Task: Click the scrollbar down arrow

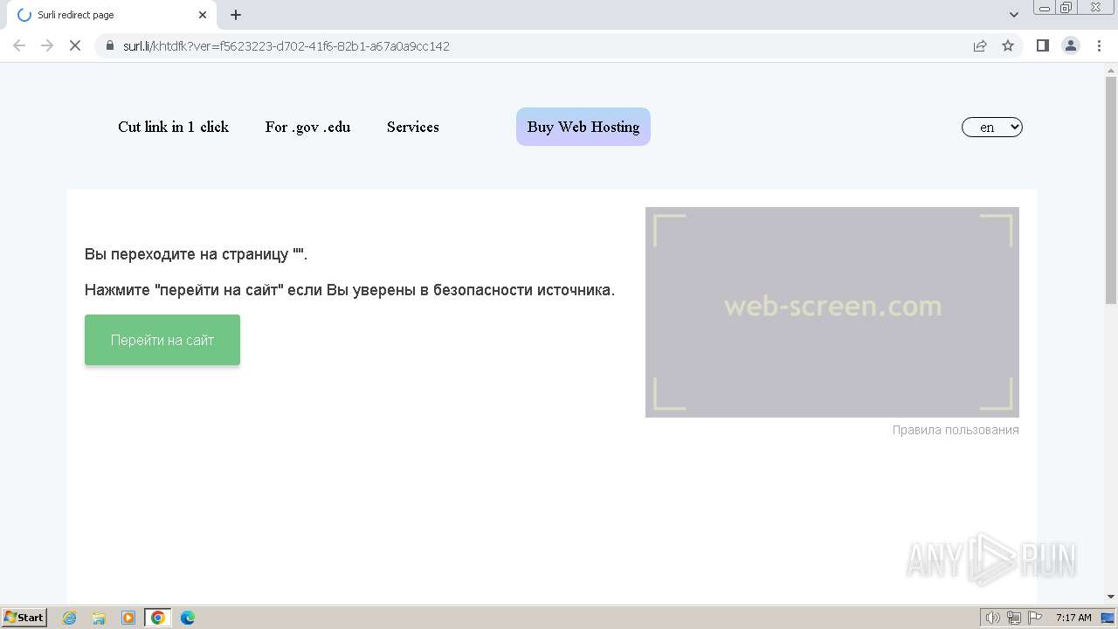Action: pos(1111,597)
